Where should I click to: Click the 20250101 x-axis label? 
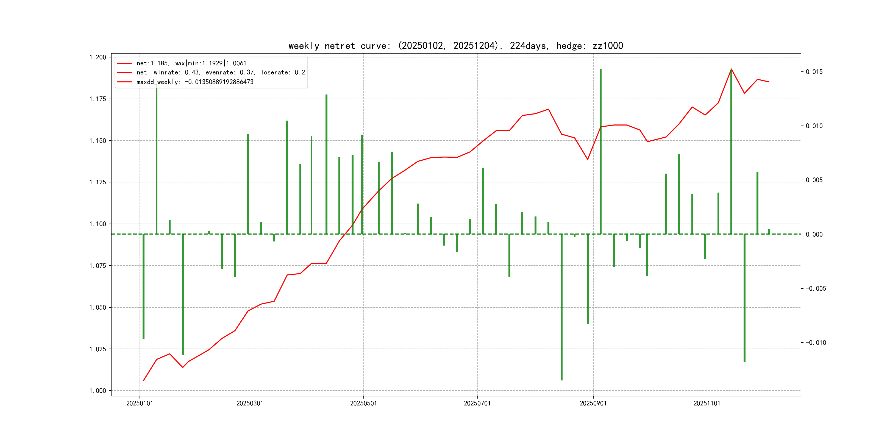click(140, 403)
